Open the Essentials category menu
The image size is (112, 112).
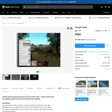pos(46,12)
